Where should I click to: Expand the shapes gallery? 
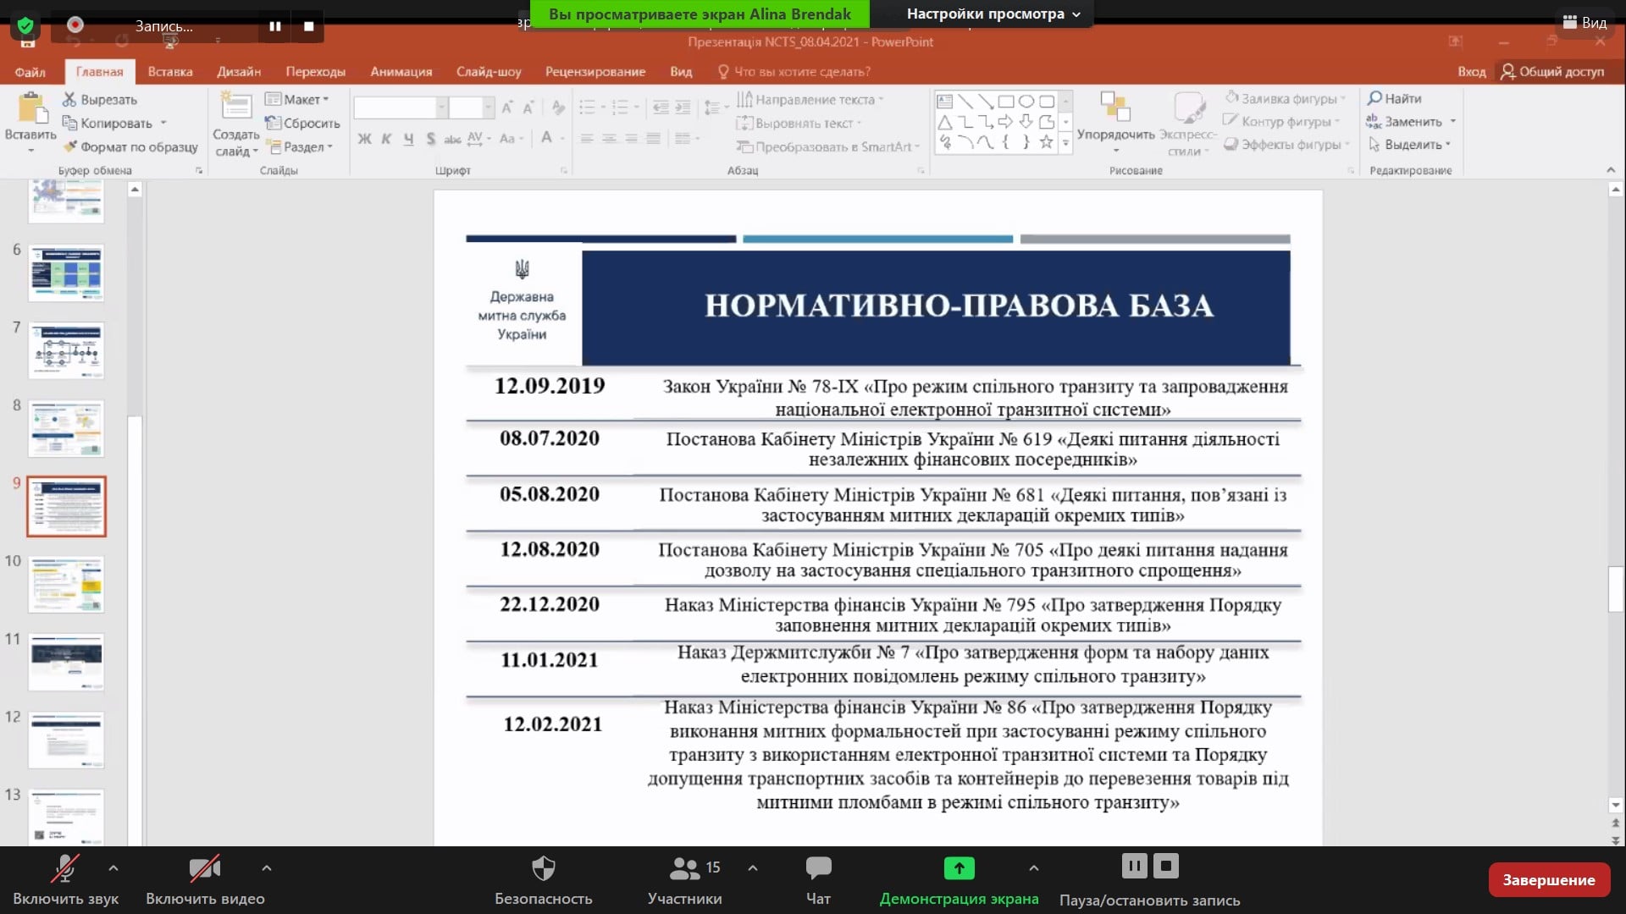pos(1065,144)
